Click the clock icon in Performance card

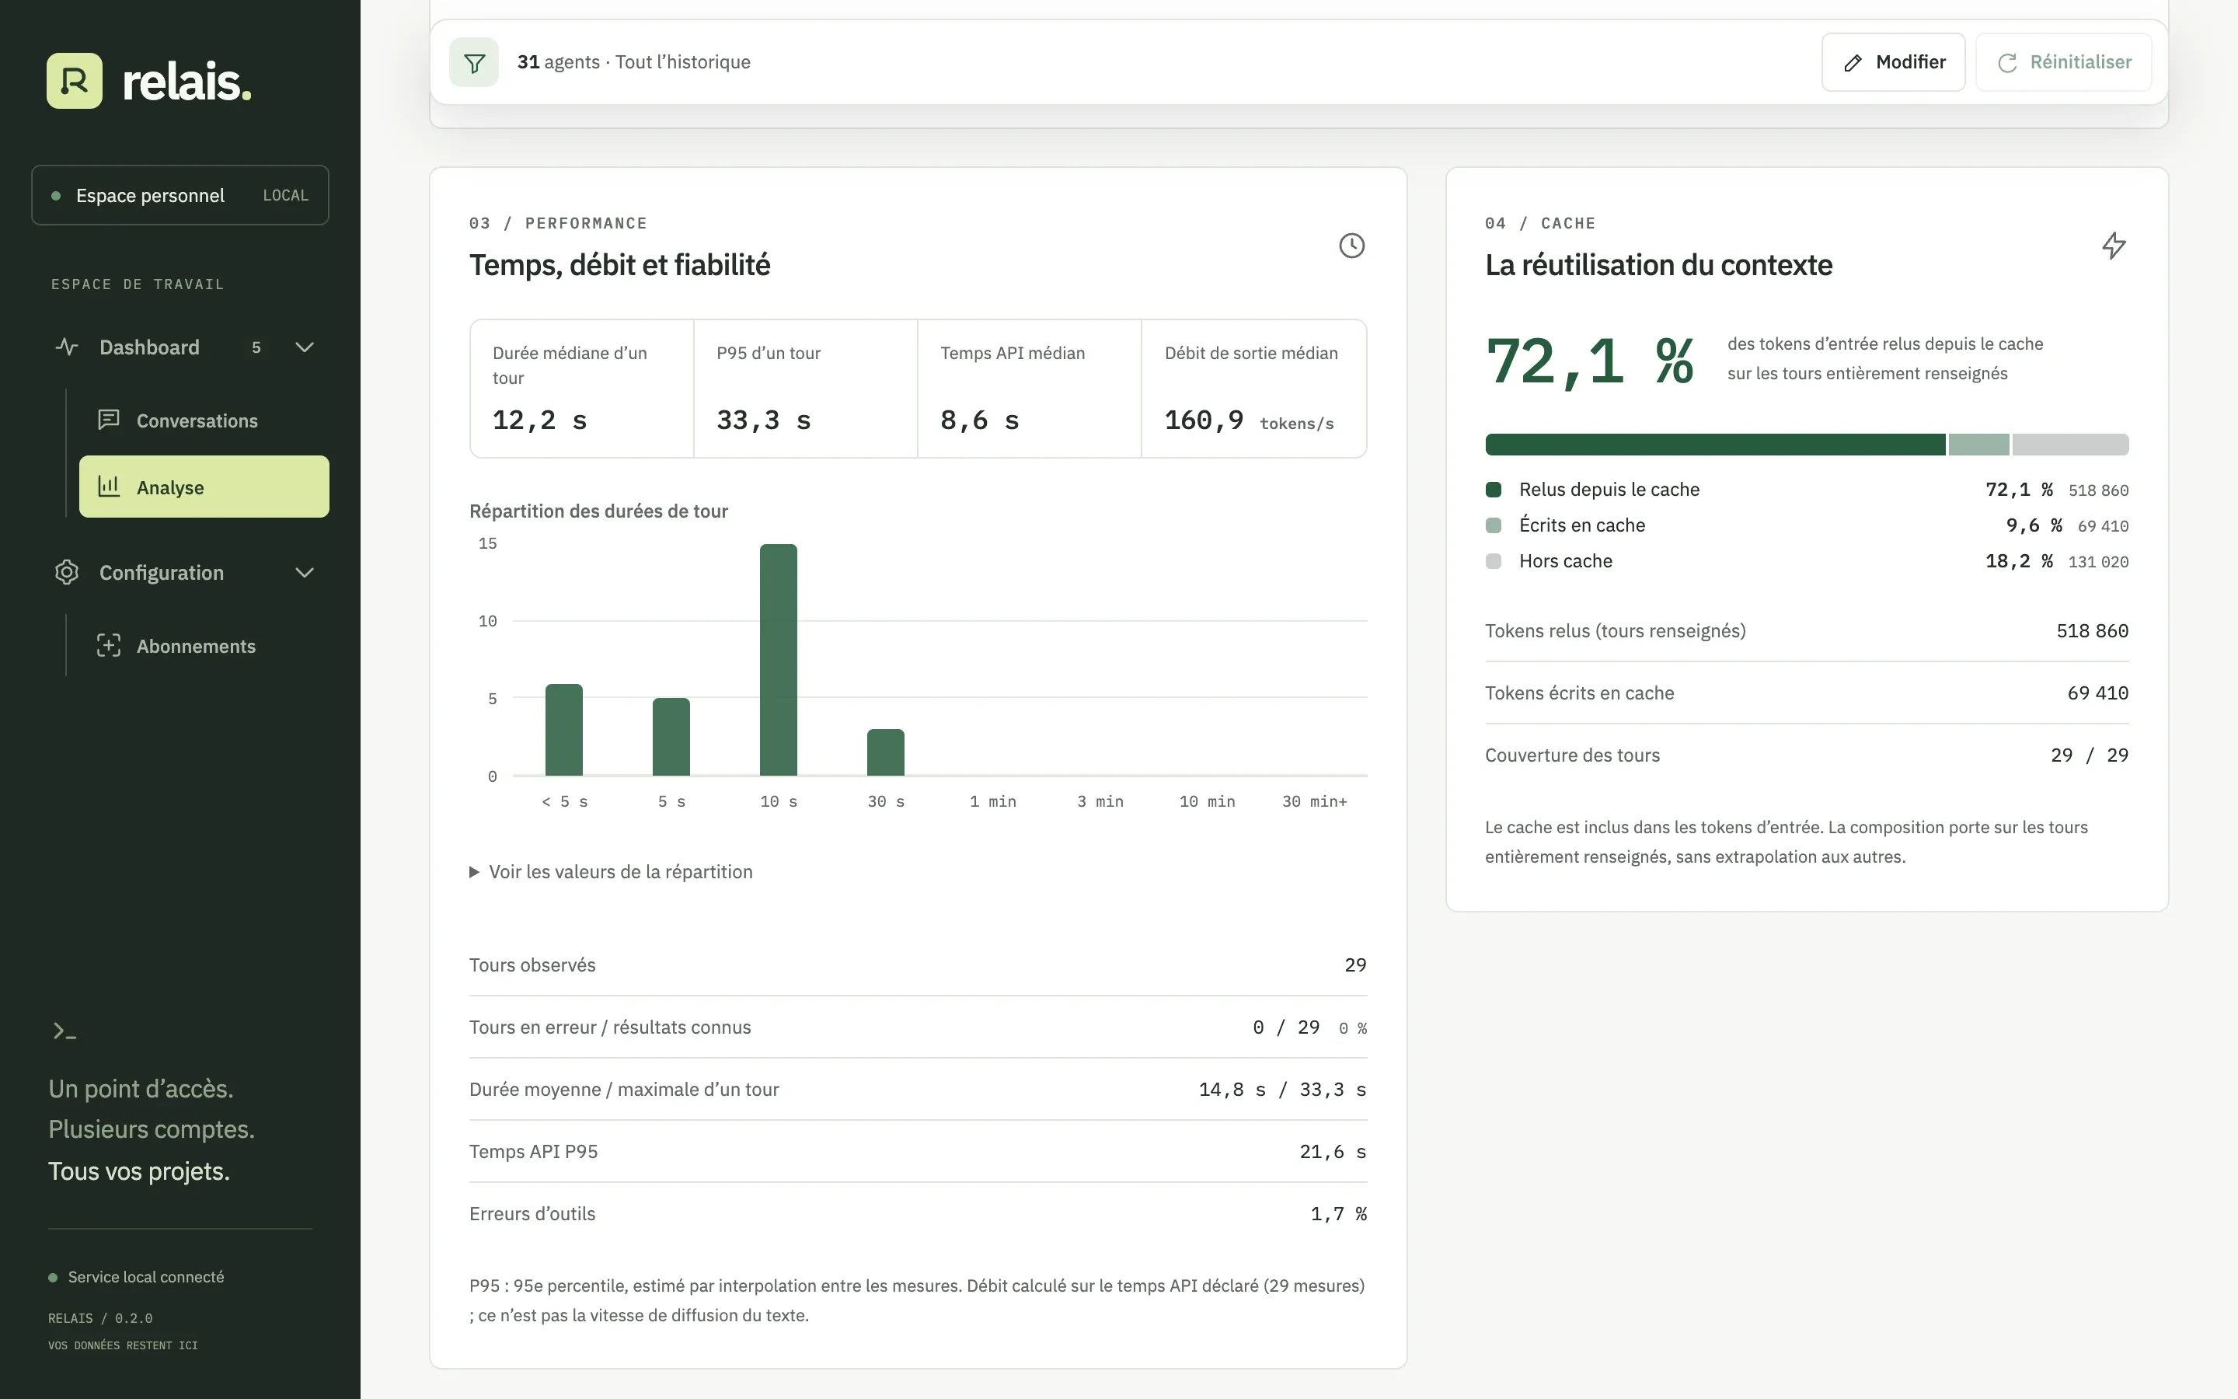pos(1351,245)
